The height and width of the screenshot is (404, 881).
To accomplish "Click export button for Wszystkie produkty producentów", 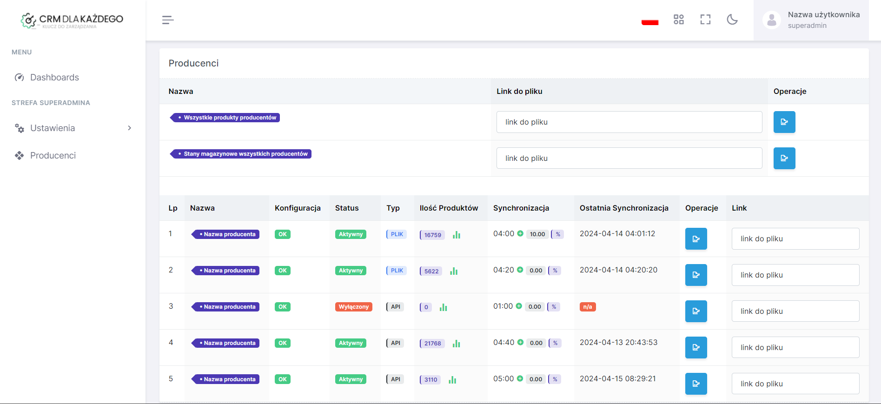I will (x=784, y=122).
